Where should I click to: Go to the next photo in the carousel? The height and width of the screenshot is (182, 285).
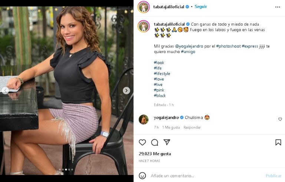tap(127, 90)
